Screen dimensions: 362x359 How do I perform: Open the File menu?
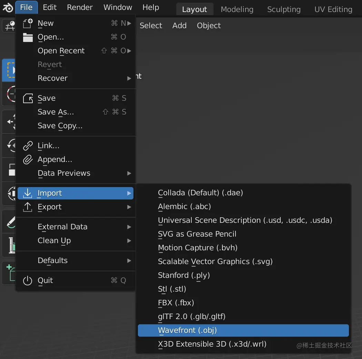tap(26, 7)
